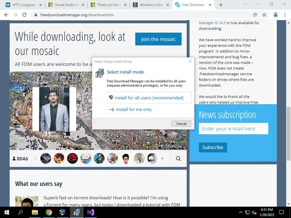Show previous mosaic avatars arrow
The width and height of the screenshot is (291, 218).
point(36,158)
